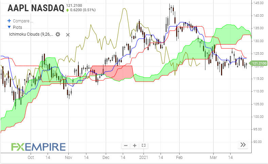268x164 pixels.
Task: Open Ichimoku Clouds settings gear
Action: pyautogui.click(x=58, y=34)
